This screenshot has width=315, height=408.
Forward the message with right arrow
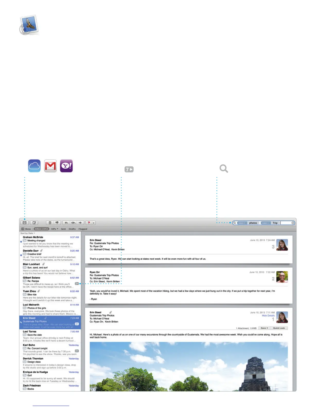(80, 223)
